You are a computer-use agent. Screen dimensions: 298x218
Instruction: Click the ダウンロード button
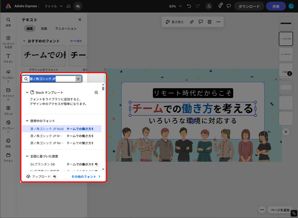pos(249,6)
